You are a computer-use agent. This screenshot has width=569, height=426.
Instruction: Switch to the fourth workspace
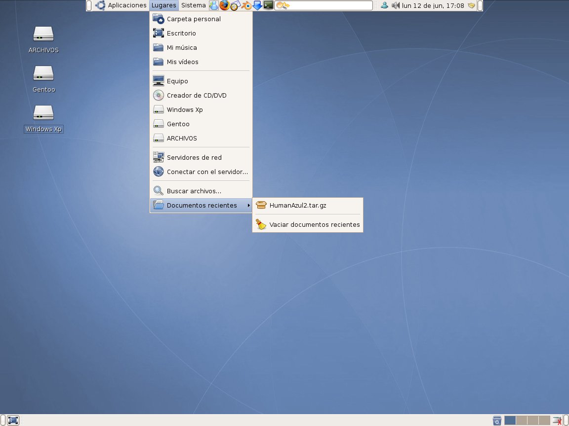pos(544,420)
